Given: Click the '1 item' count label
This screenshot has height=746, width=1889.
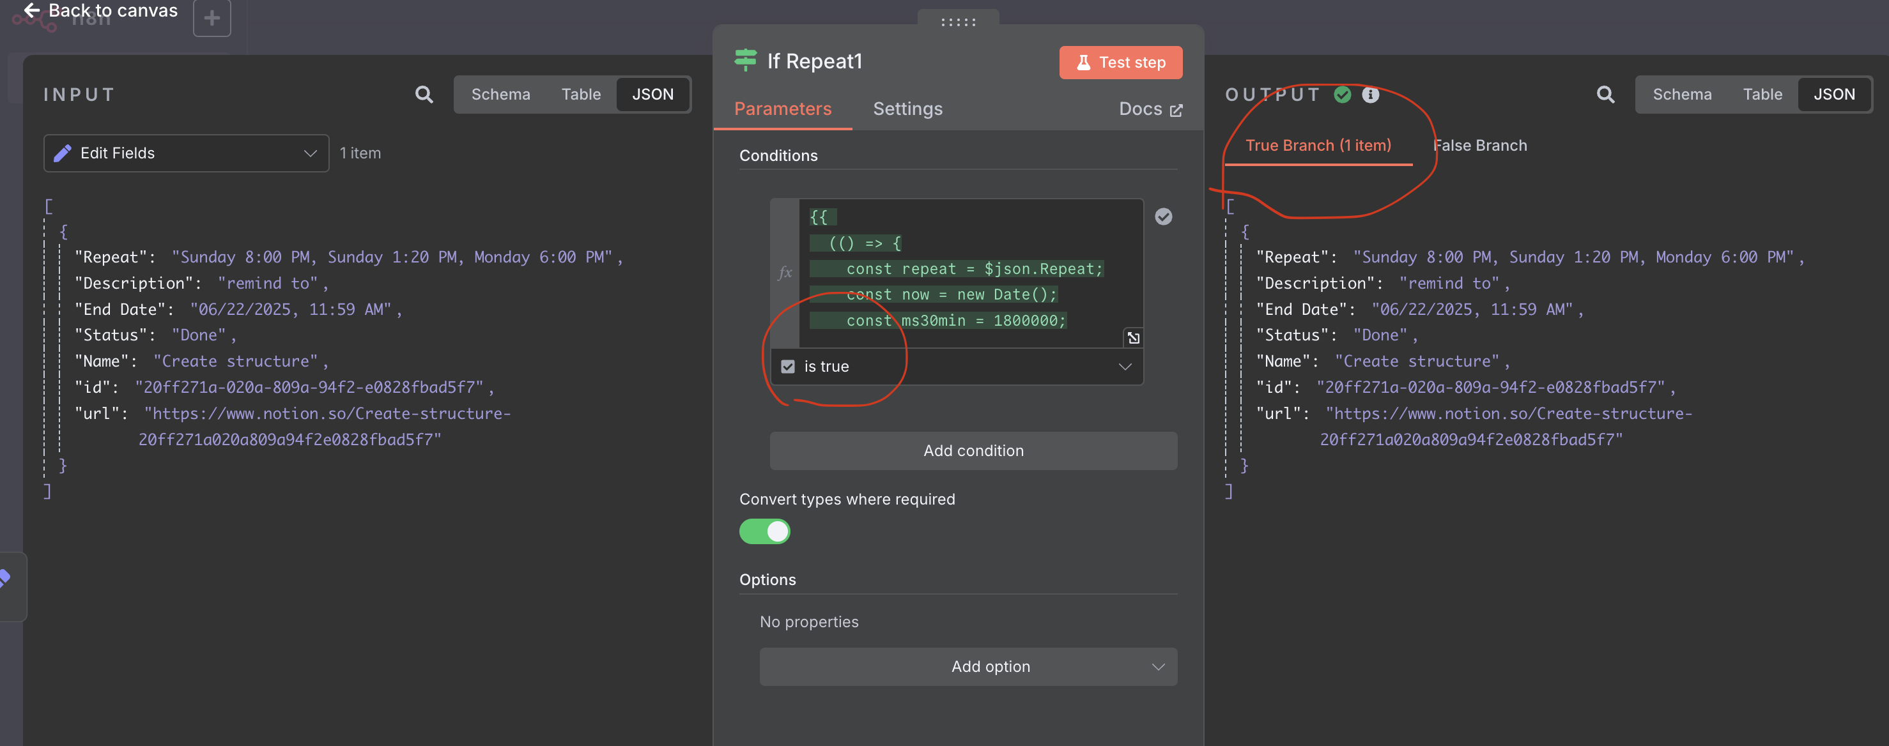Looking at the screenshot, I should point(360,153).
